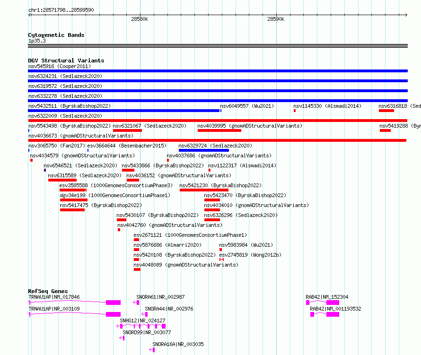
Task: Click esv3585588 (1000GenomesConsortiumPhase3) label
Action: [x=116, y=185]
